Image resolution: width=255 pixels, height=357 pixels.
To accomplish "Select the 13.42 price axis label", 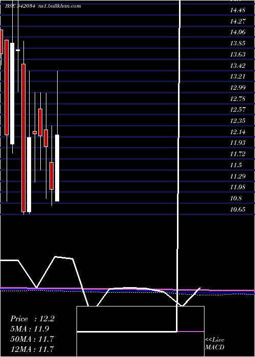I will pos(238,66).
